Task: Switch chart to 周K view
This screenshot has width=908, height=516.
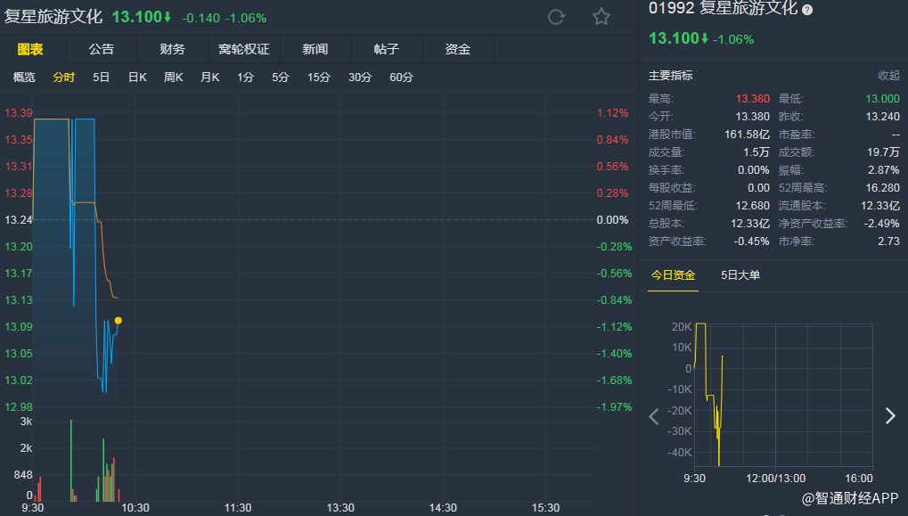Action: pos(173,78)
